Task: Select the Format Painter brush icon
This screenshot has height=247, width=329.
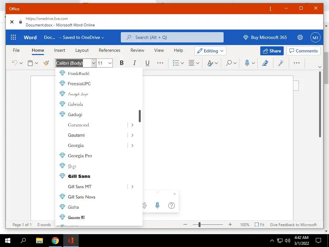Action: click(46, 63)
